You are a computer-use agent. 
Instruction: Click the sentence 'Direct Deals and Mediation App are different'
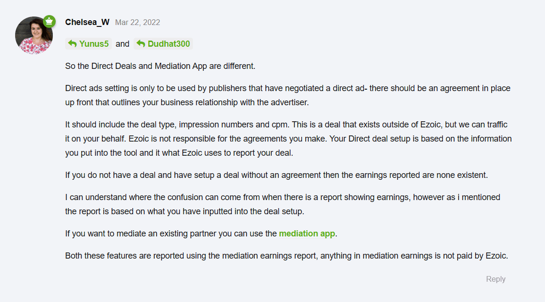point(173,66)
